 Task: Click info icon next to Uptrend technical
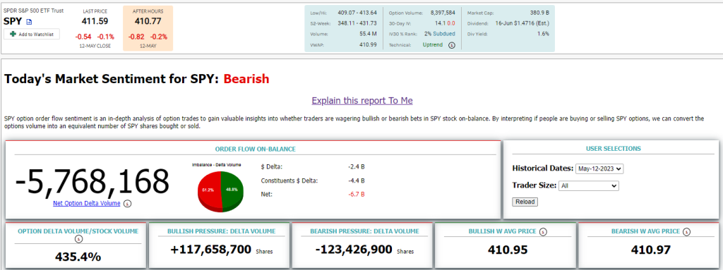(x=452, y=45)
